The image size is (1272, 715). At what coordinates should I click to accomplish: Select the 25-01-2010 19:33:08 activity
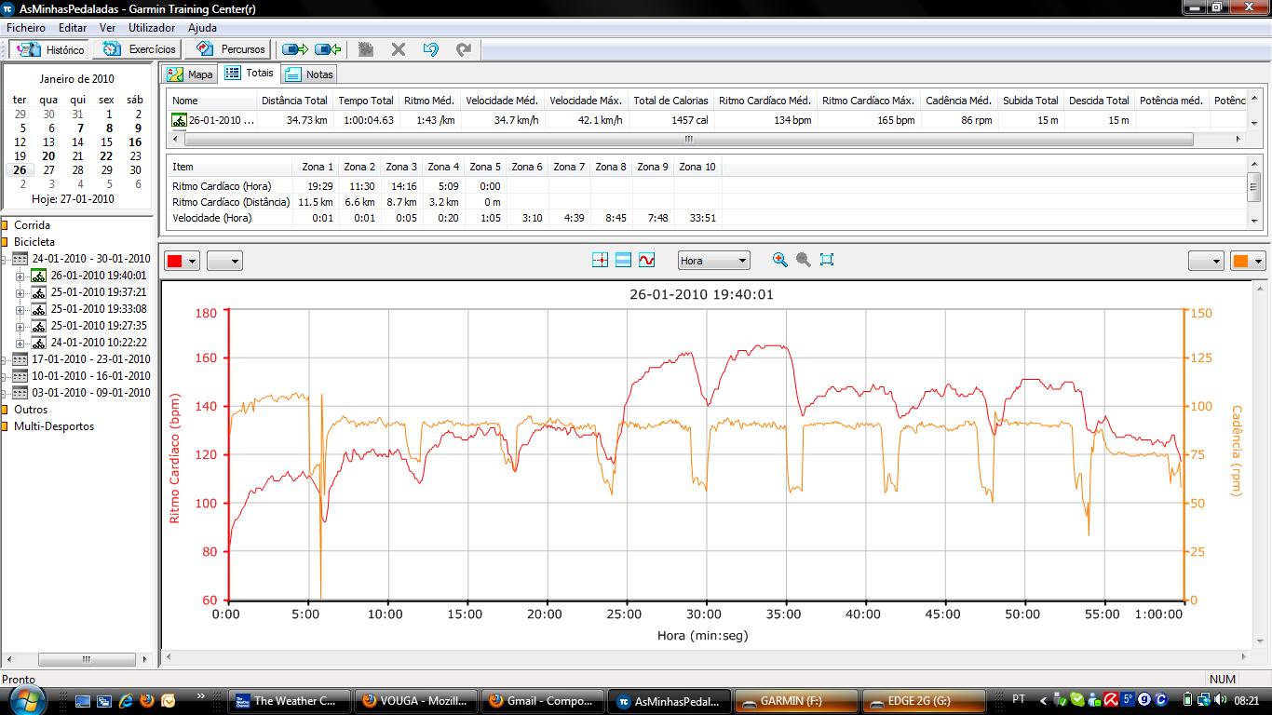pos(99,309)
